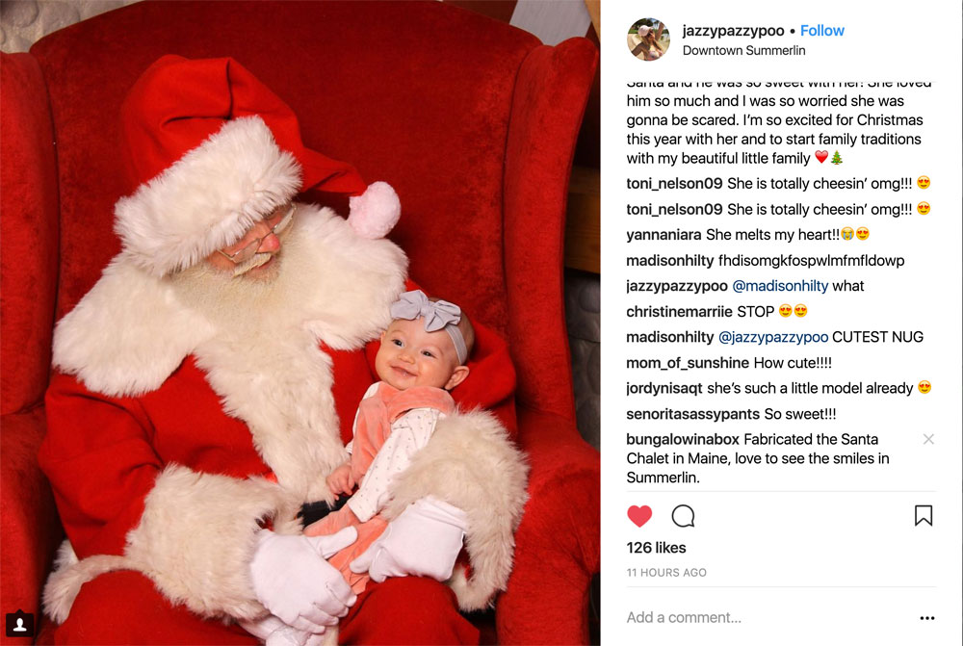
Task: Open the Downtown Summerlin location link
Action: [743, 50]
